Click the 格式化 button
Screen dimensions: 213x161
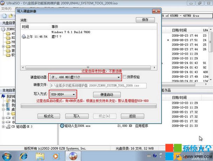[x=49, y=116]
